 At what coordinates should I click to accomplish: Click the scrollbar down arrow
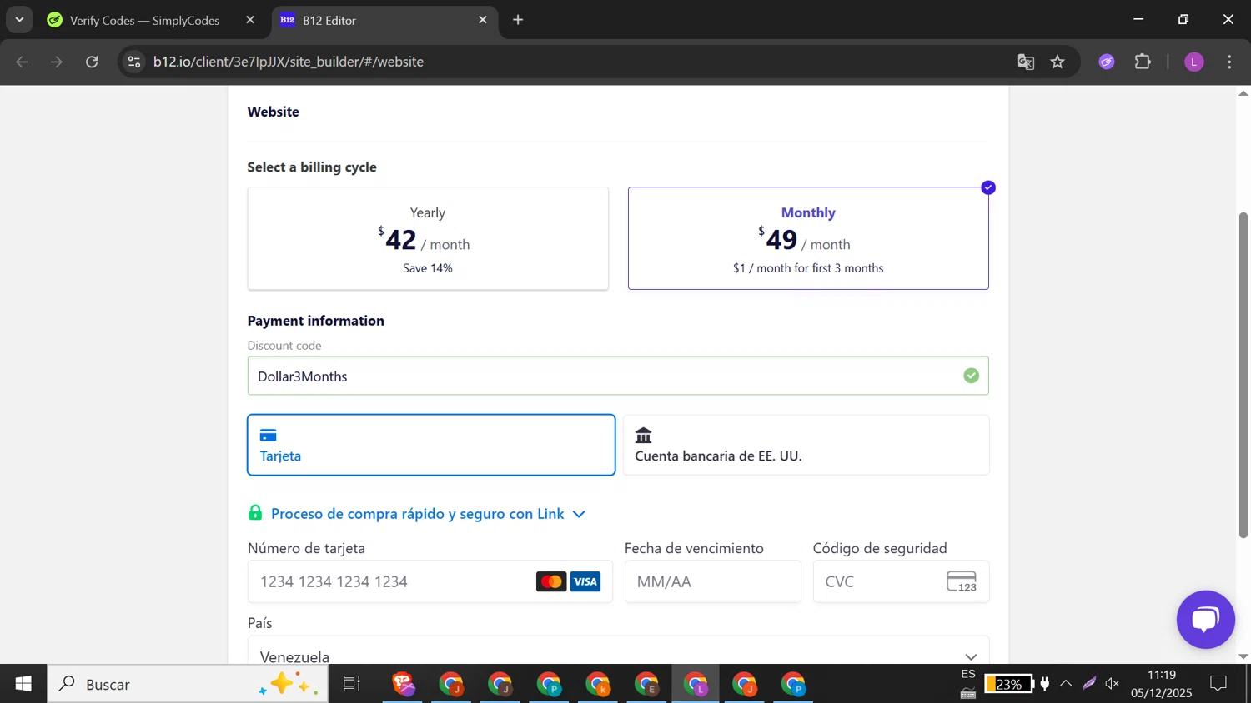coord(1243,656)
